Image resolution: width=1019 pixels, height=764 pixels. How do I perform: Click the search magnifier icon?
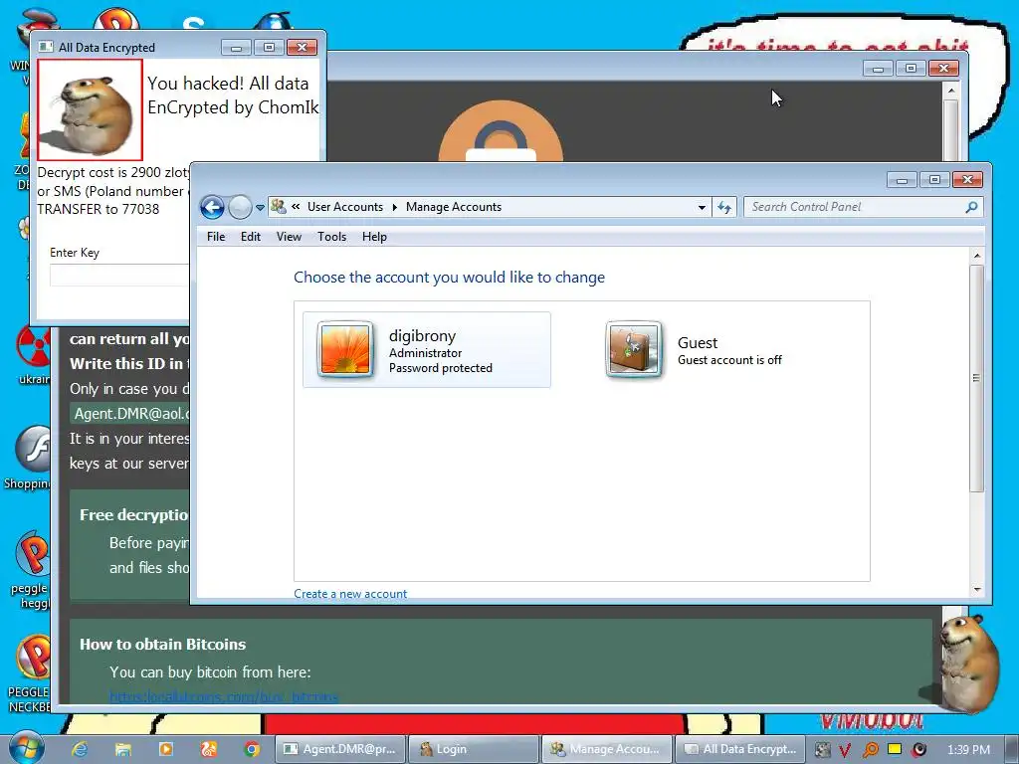pyautogui.click(x=971, y=207)
